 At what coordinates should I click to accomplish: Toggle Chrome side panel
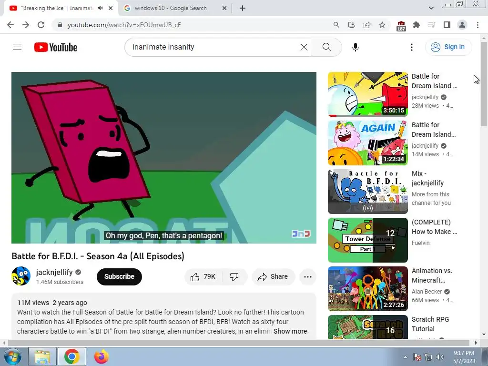point(447,25)
